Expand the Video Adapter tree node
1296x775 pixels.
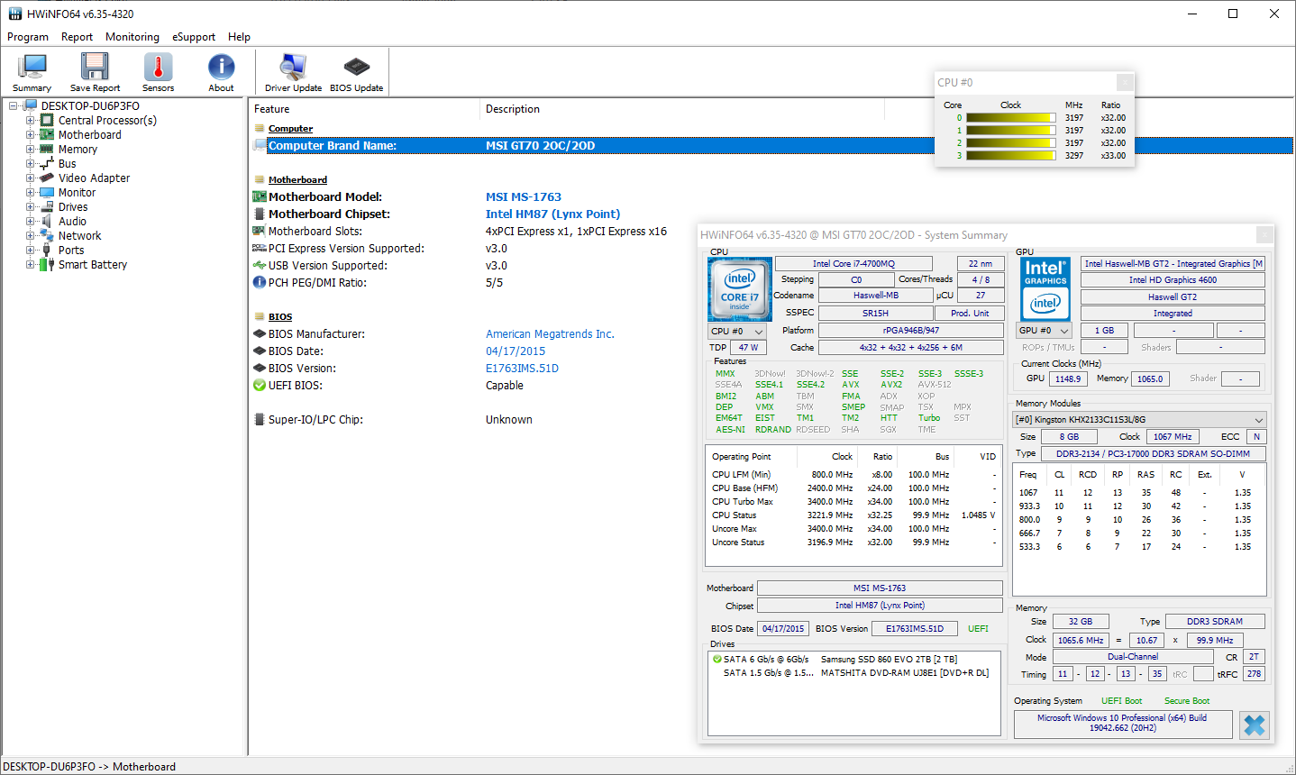pyautogui.click(x=31, y=178)
